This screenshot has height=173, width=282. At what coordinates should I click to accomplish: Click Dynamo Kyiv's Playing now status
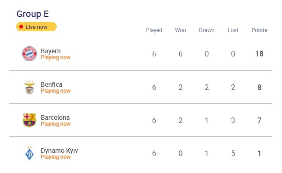point(56,157)
